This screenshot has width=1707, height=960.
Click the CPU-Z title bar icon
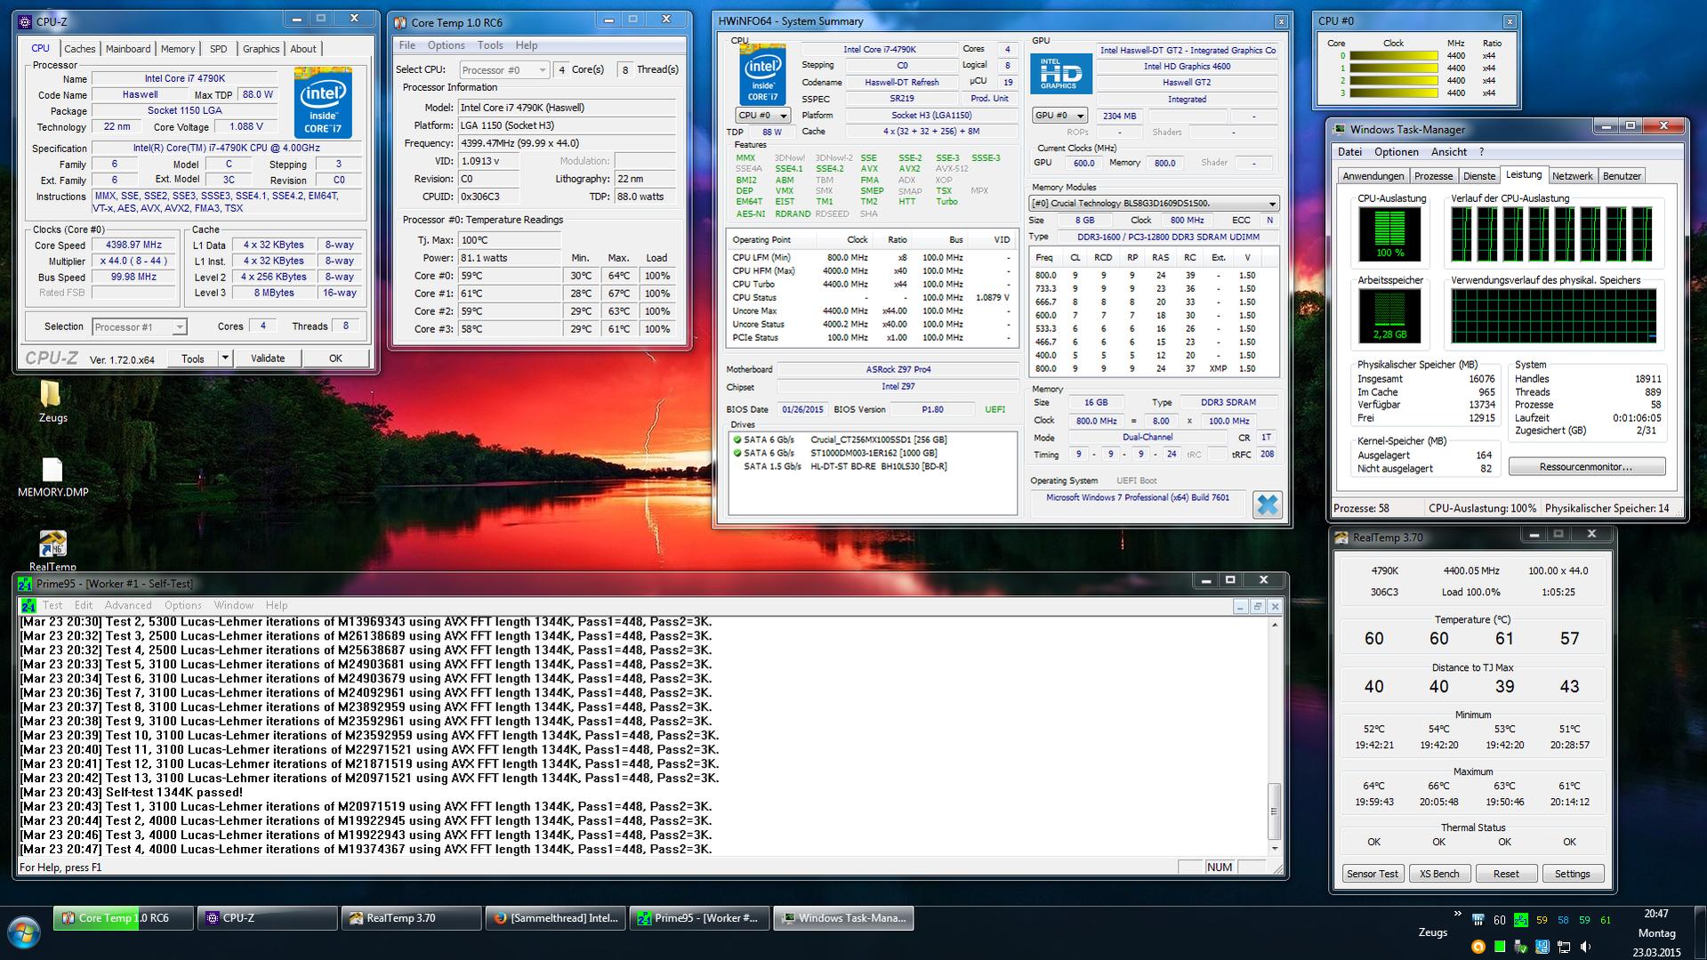pos(25,21)
